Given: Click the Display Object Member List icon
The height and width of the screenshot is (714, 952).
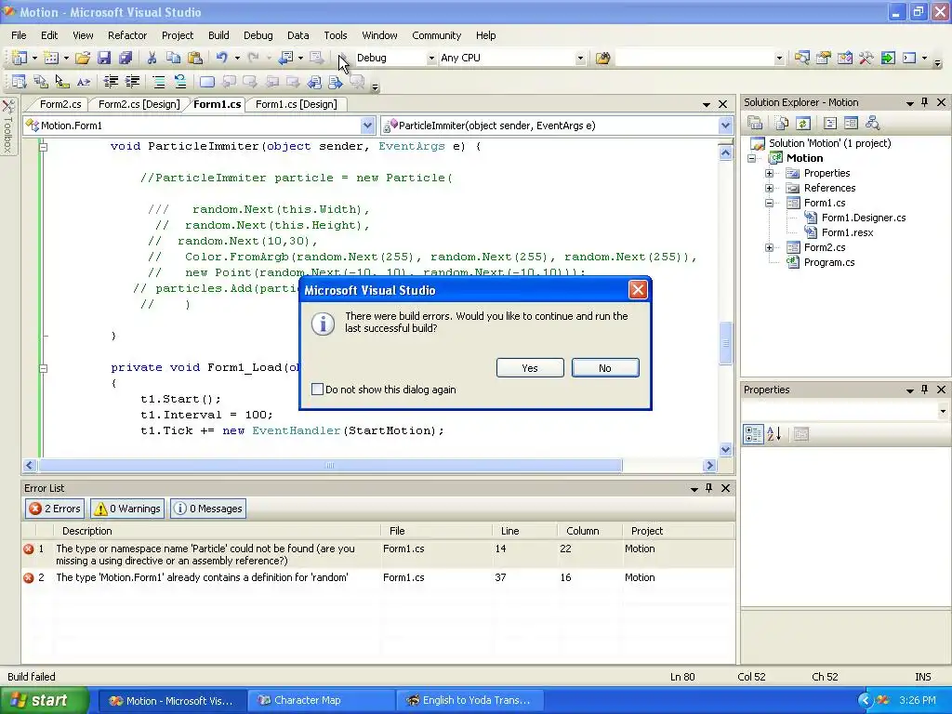Looking at the screenshot, I should [x=20, y=82].
